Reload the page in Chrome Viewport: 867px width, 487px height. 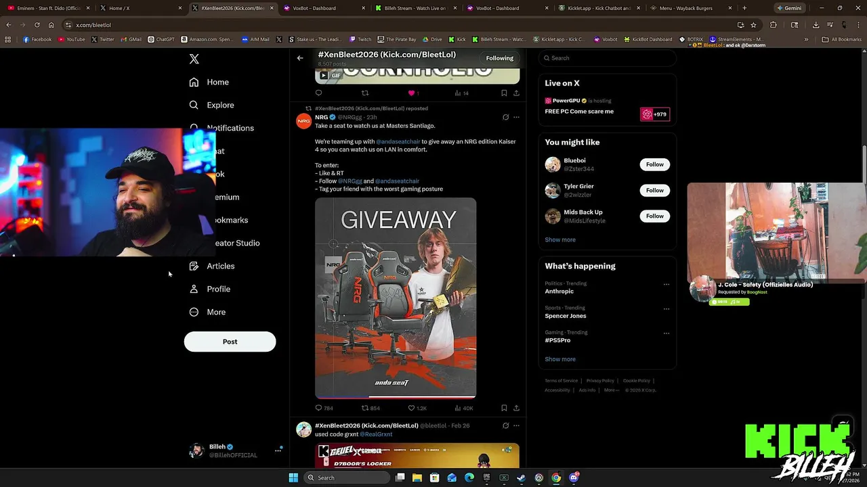(37, 25)
